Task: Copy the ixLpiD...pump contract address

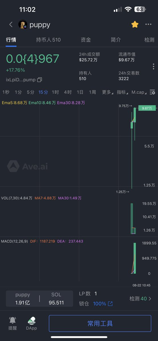Action: tap(40, 80)
